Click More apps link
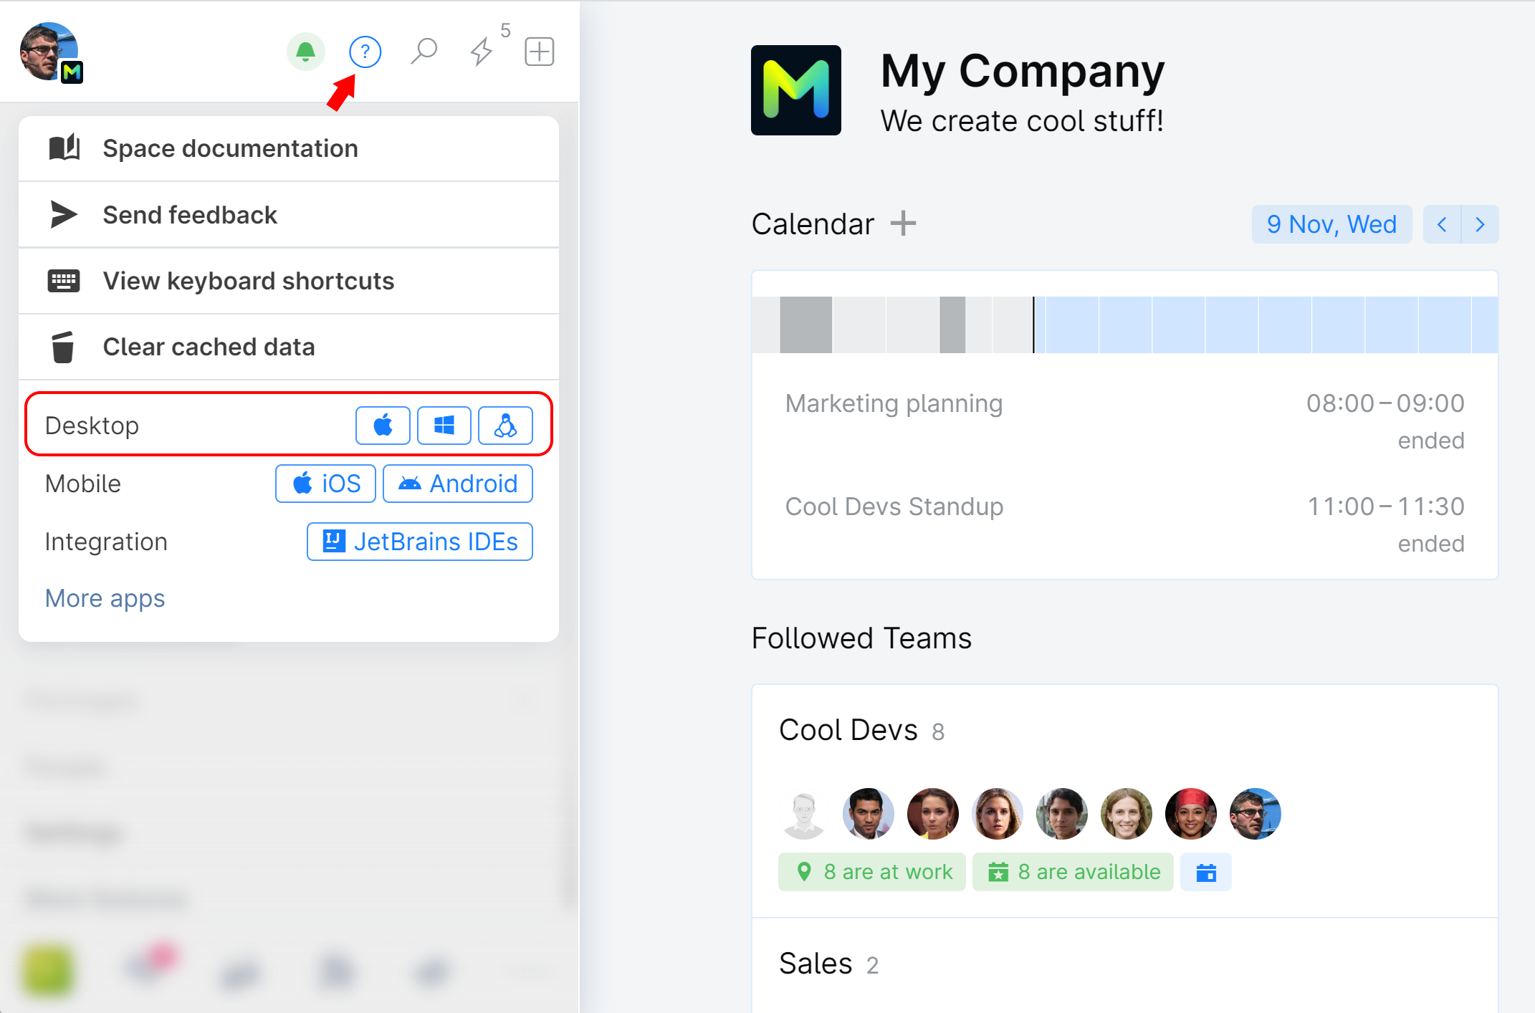This screenshot has width=1535, height=1013. (x=104, y=597)
